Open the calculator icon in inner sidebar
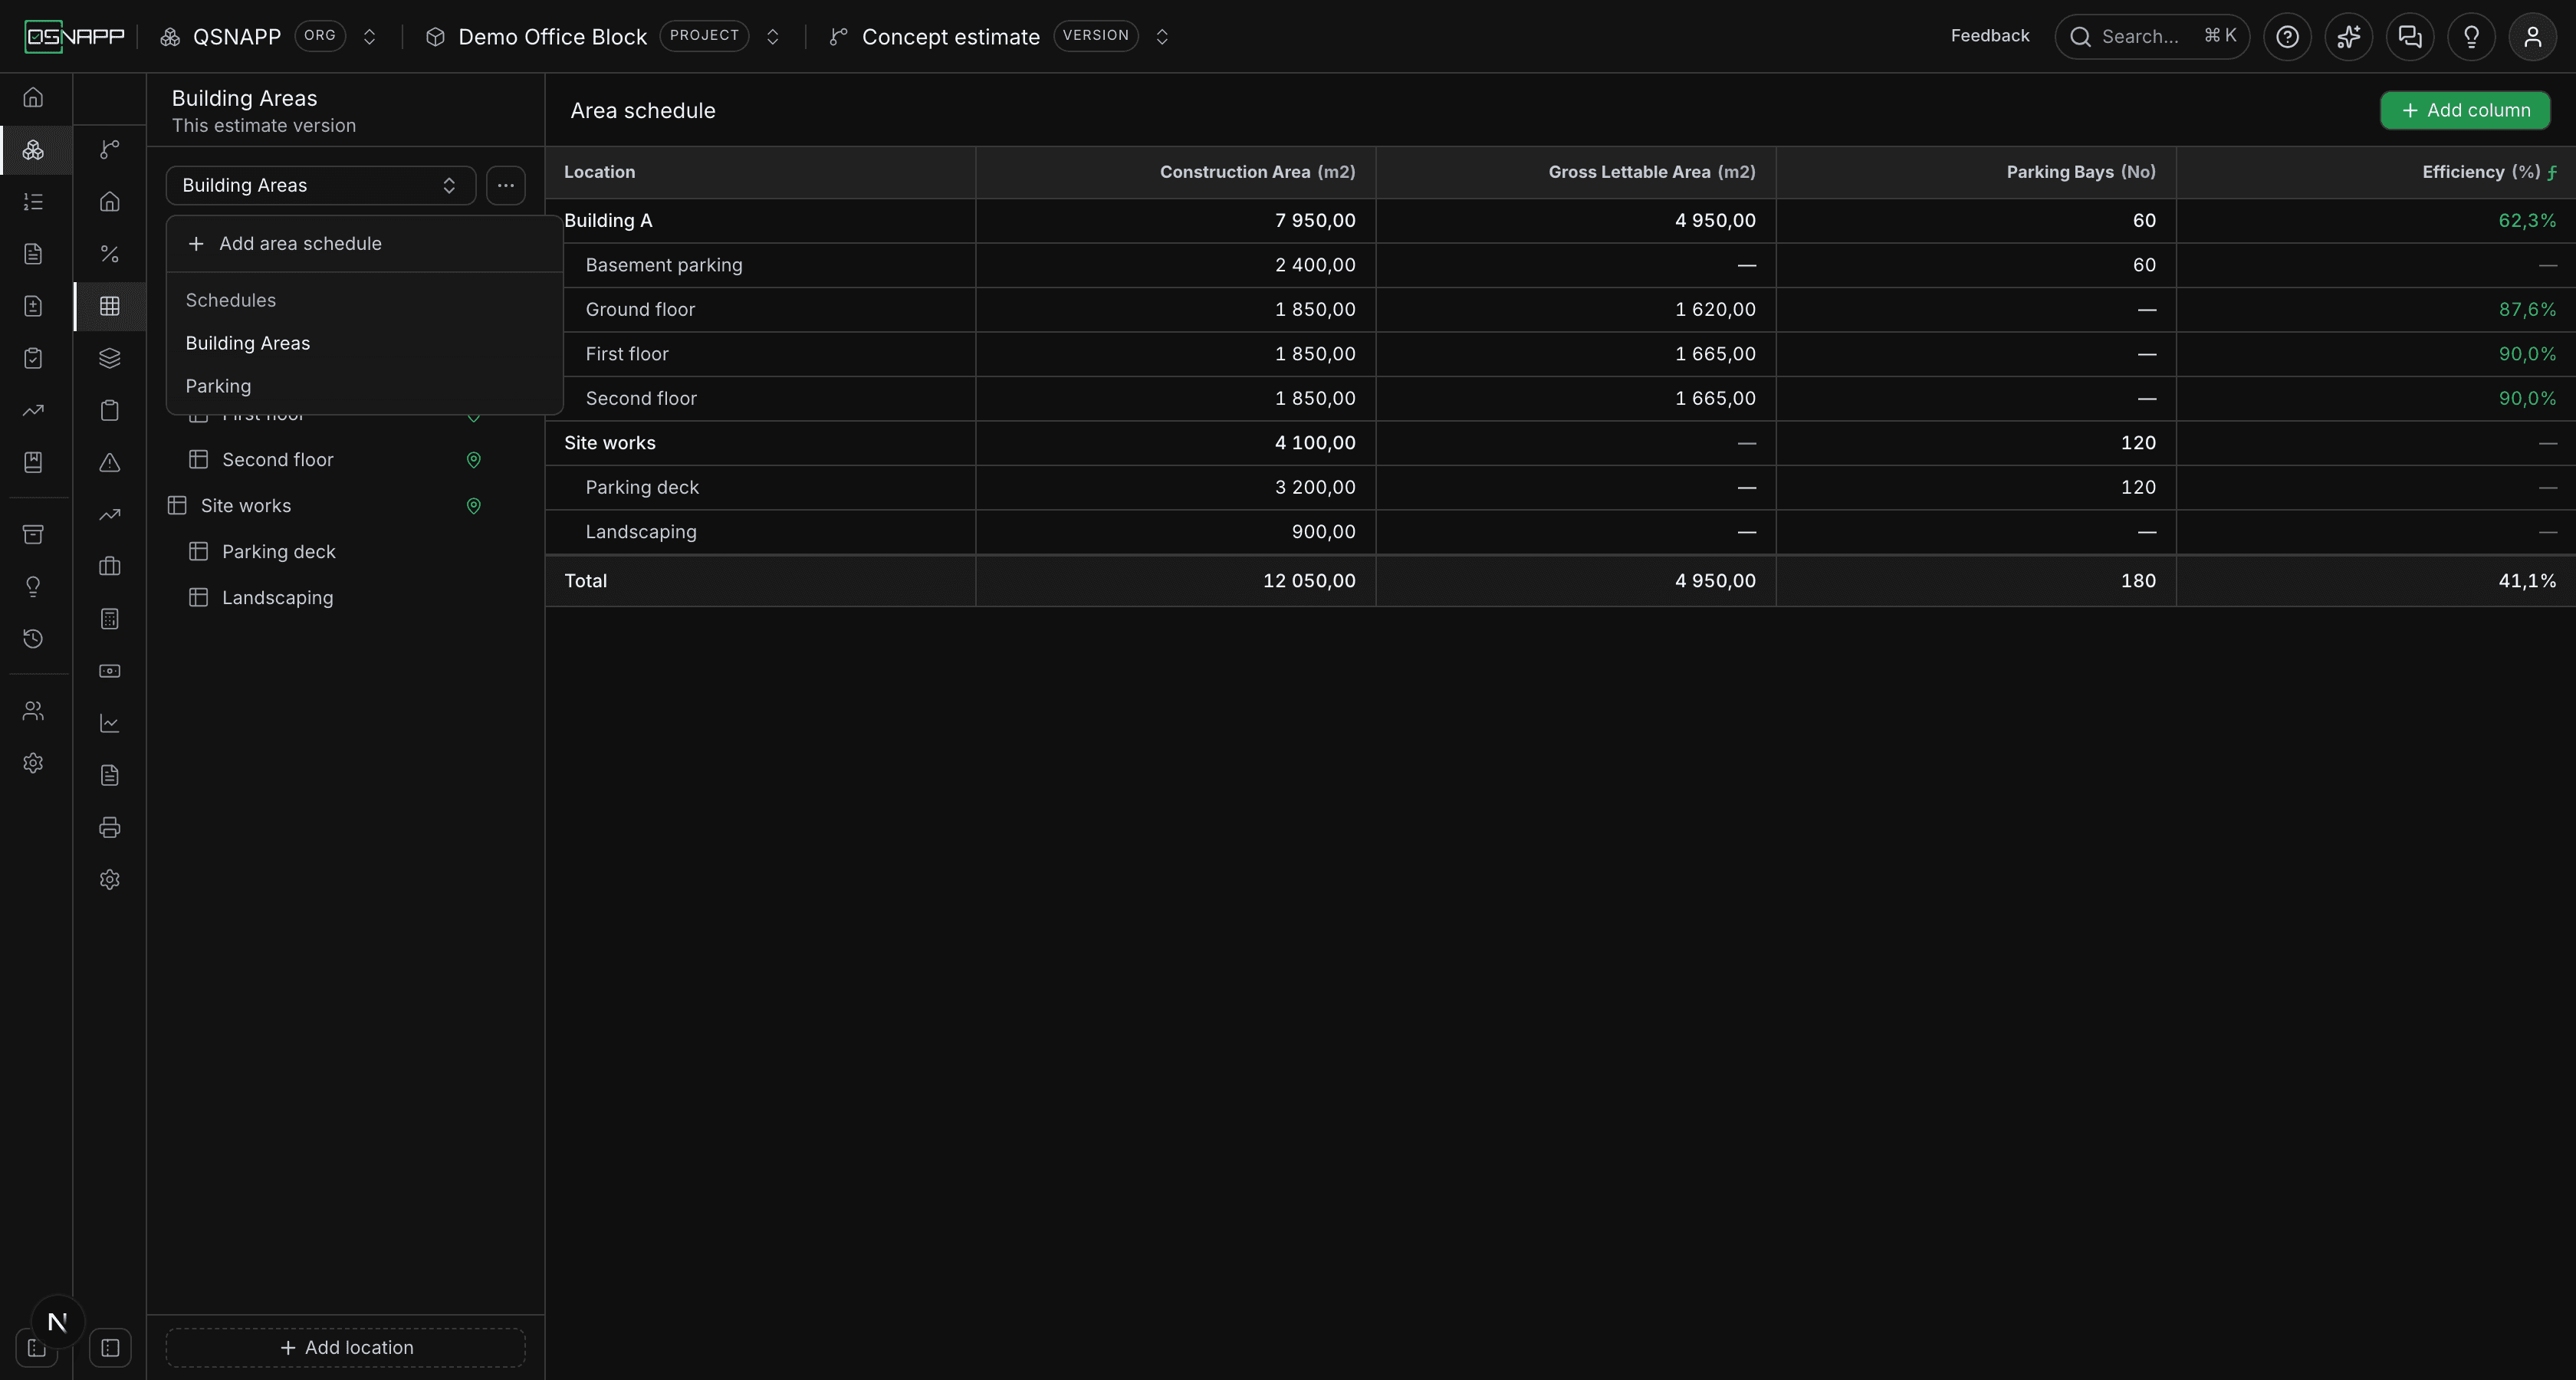The height and width of the screenshot is (1380, 2576). tap(110, 619)
